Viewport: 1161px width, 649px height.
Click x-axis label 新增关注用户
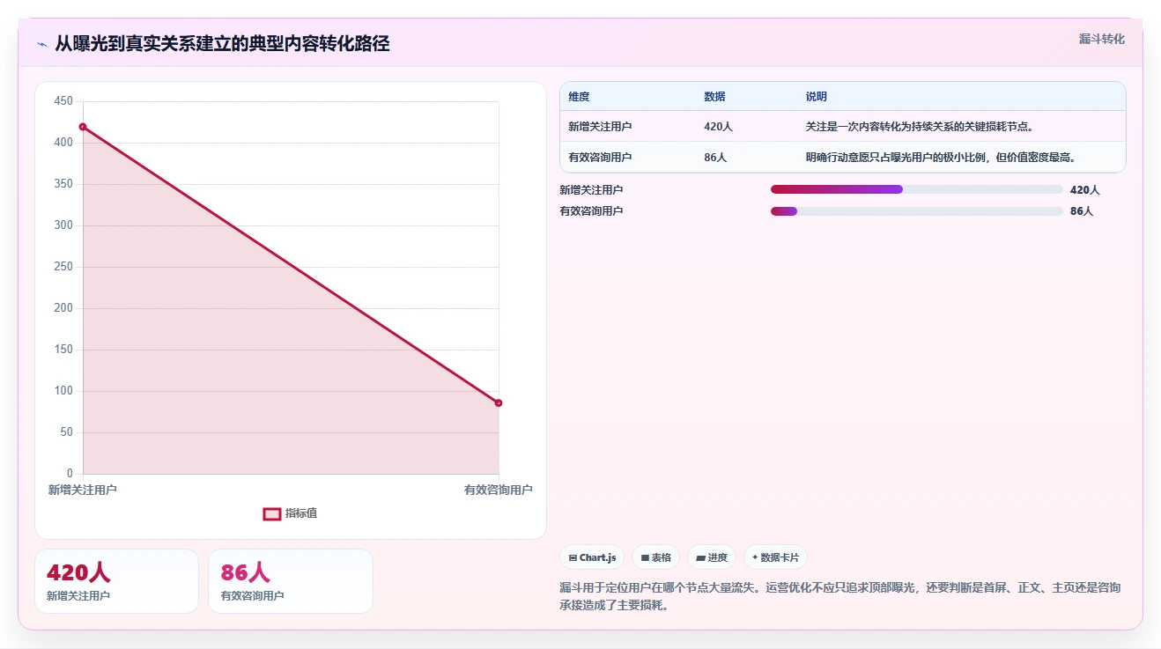tap(82, 490)
